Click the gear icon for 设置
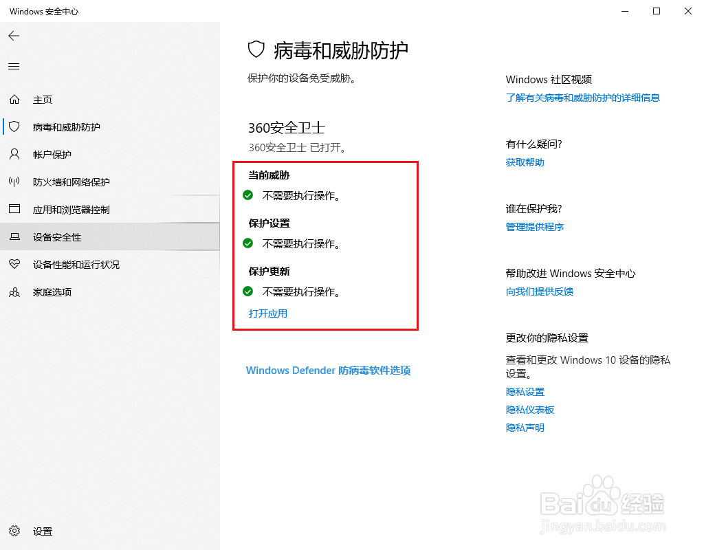This screenshot has width=704, height=550. click(x=14, y=531)
